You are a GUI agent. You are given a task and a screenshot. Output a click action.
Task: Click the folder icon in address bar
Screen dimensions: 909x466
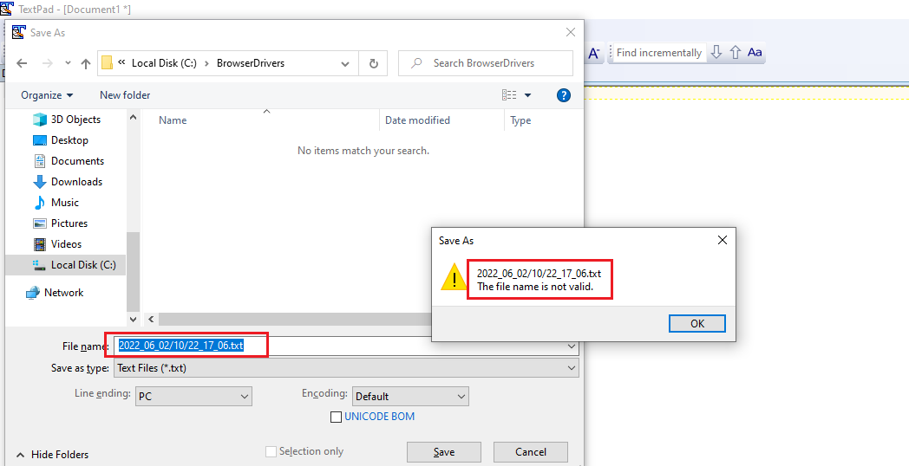(107, 63)
